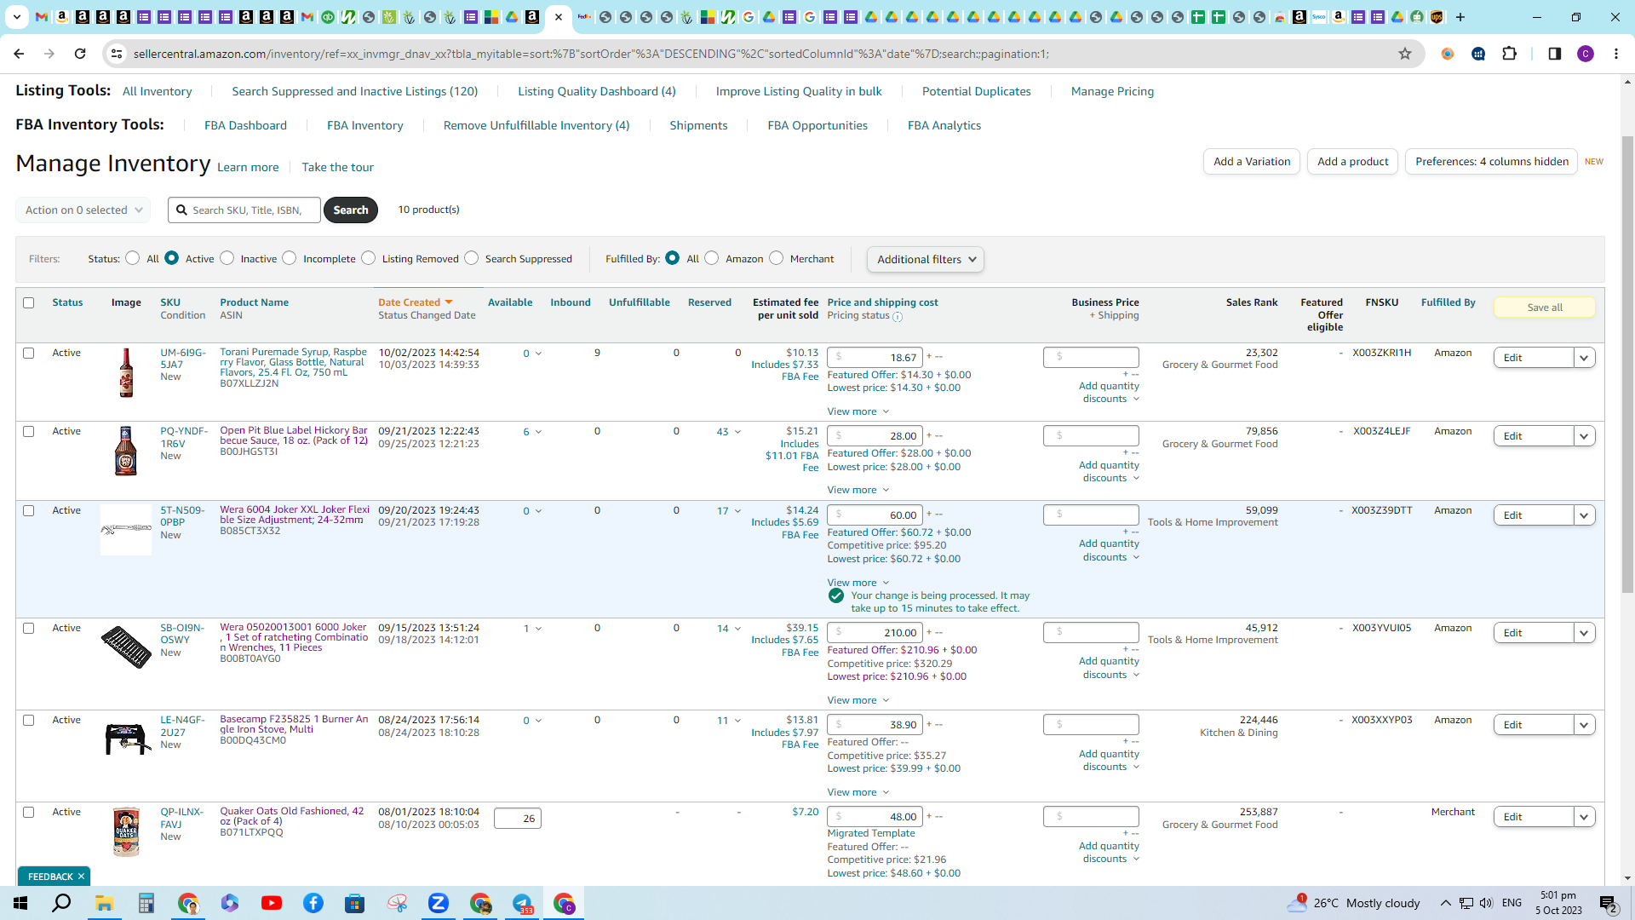1635x920 pixels.
Task: Click the Save all button
Action: (1545, 308)
